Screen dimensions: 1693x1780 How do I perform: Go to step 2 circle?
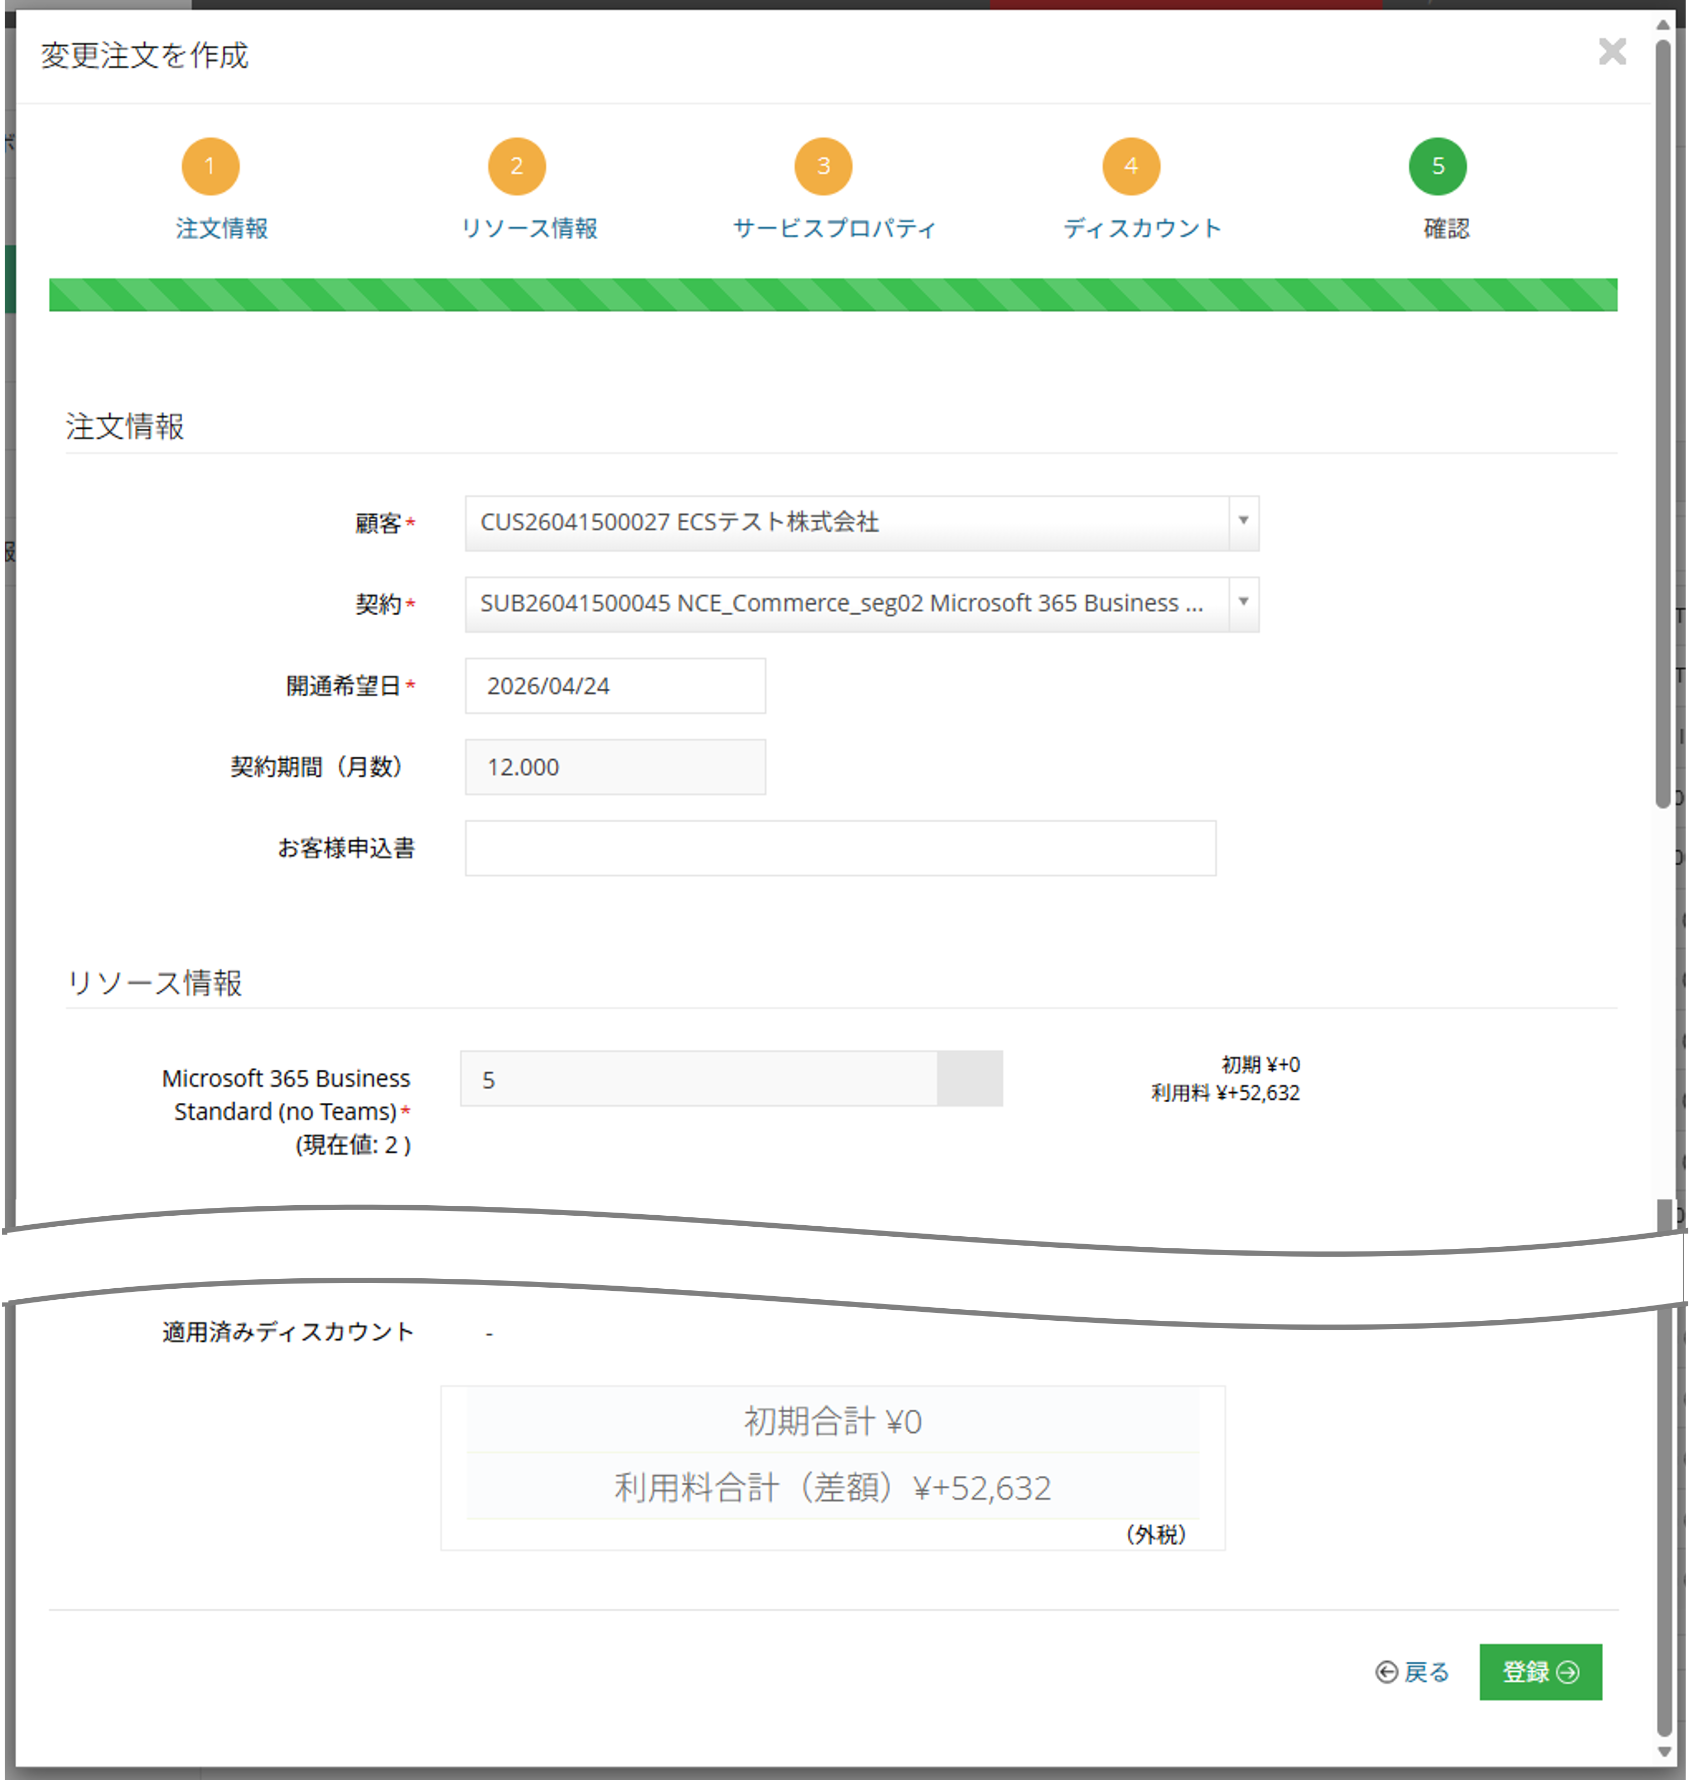pos(517,166)
